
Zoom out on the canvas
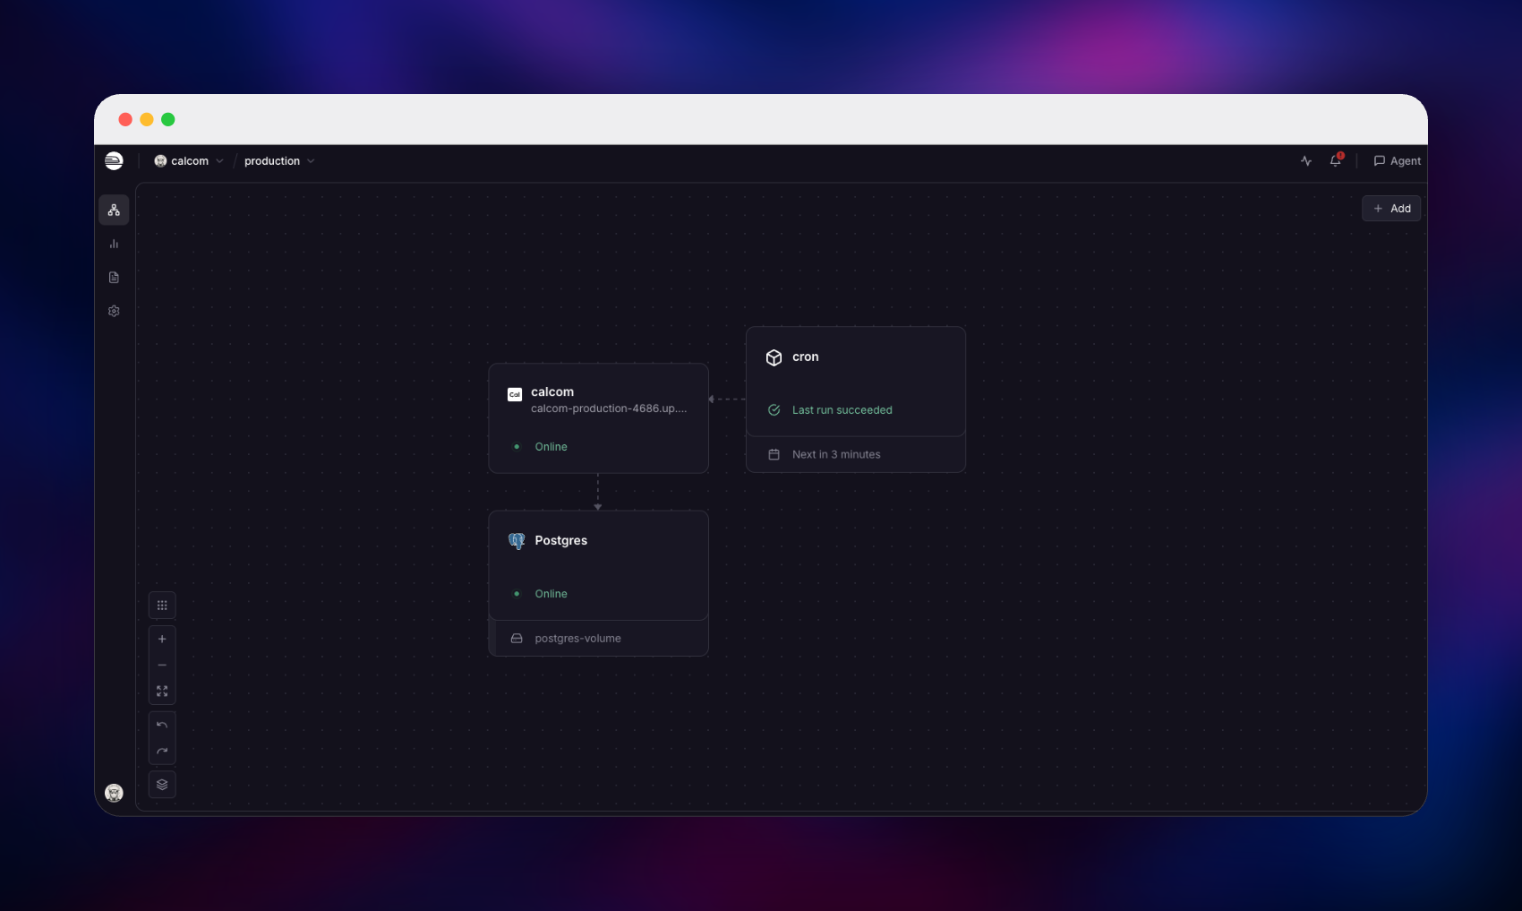pyautogui.click(x=162, y=666)
